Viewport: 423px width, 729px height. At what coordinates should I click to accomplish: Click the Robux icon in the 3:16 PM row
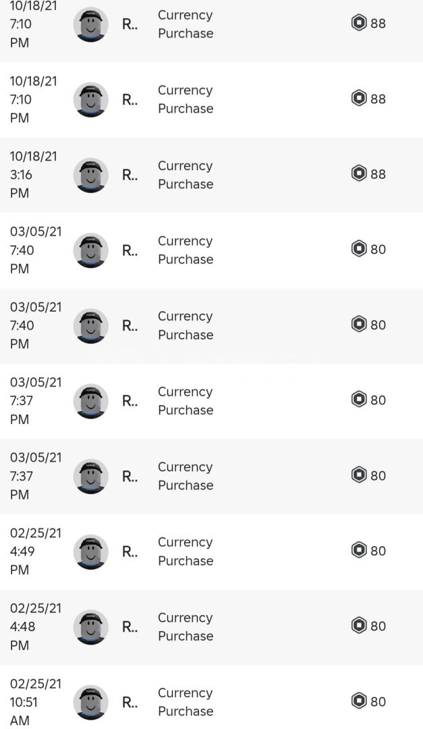[x=359, y=173]
